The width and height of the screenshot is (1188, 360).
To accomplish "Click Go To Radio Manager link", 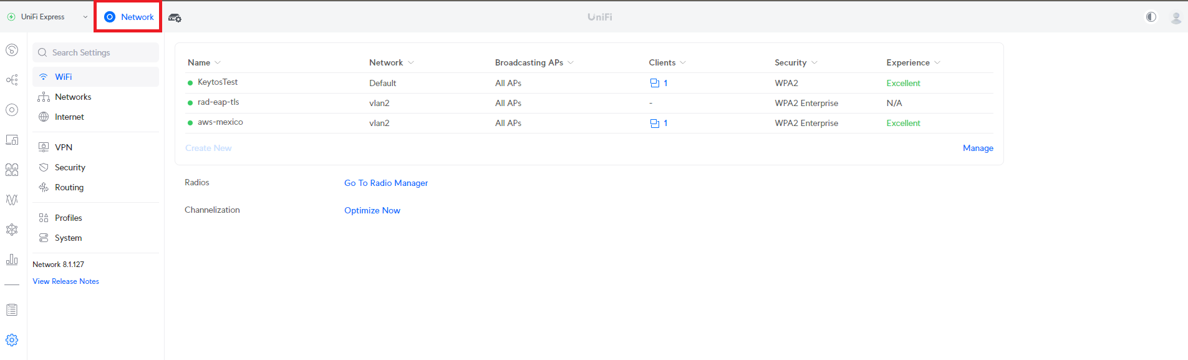I will 386,183.
